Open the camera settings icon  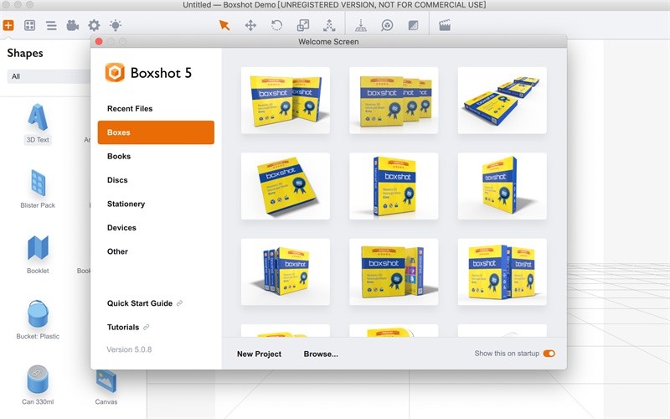(73, 26)
